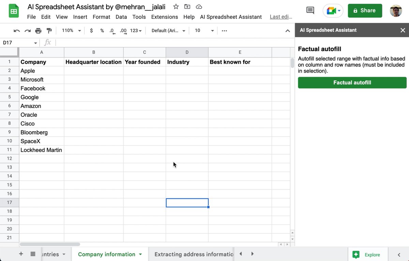The width and height of the screenshot is (409, 261).
Task: Click the select-all corner box
Action: [10, 52]
